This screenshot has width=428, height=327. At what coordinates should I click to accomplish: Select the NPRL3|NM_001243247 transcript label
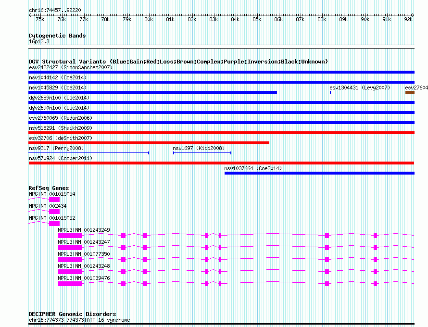click(84, 242)
